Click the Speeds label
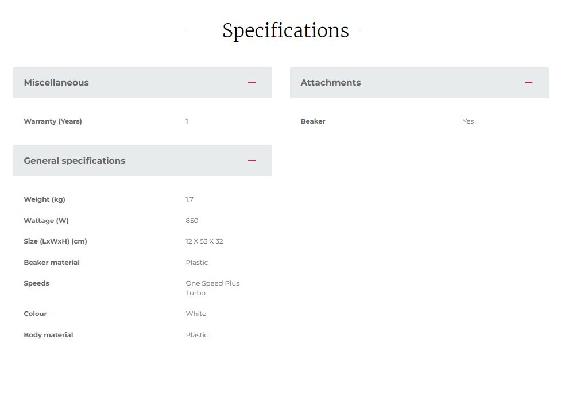 coord(36,283)
